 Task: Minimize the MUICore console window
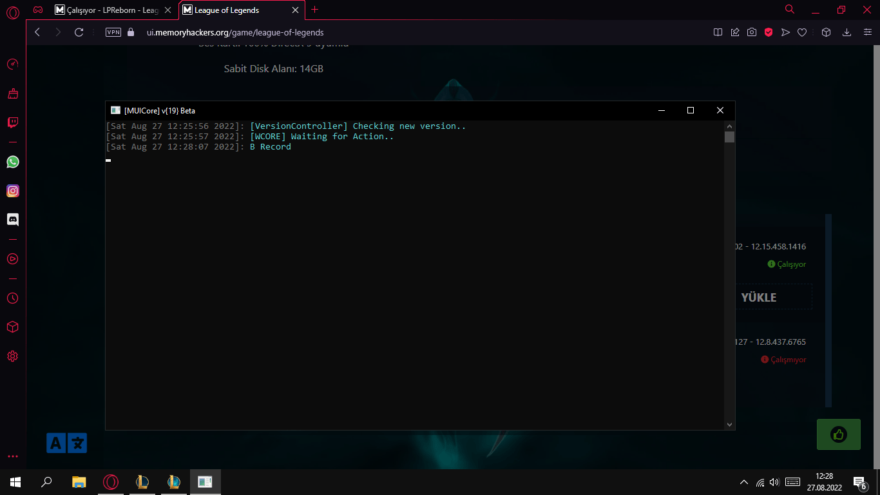click(x=661, y=110)
